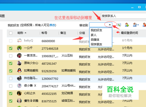Click the 帐号 column header

tap(44, 33)
